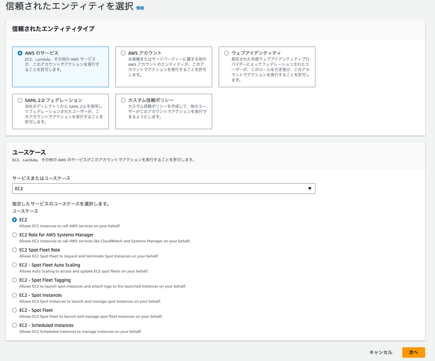Viewport: 435px width, 361px height.
Task: Select EC2 - Spot Fleet use case
Action: pos(14,310)
